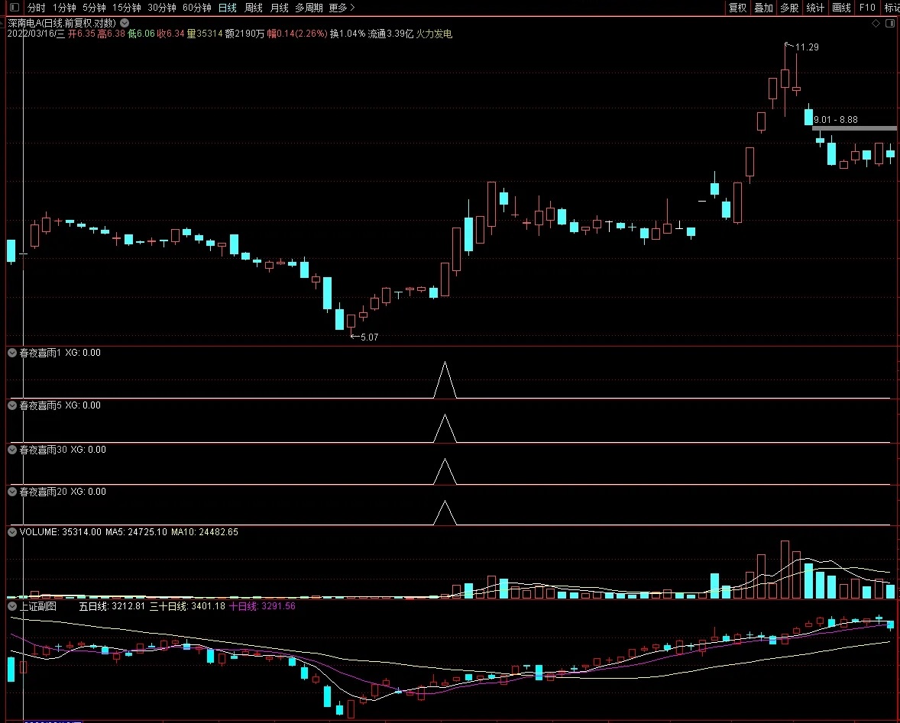Click the 流通3.39亿 float value
900x723 pixels.
(x=390, y=34)
